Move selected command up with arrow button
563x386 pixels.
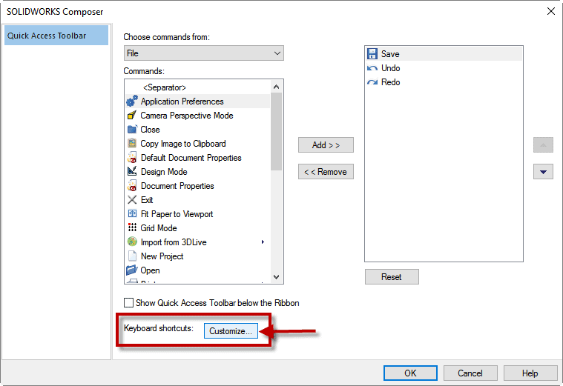[x=543, y=145]
